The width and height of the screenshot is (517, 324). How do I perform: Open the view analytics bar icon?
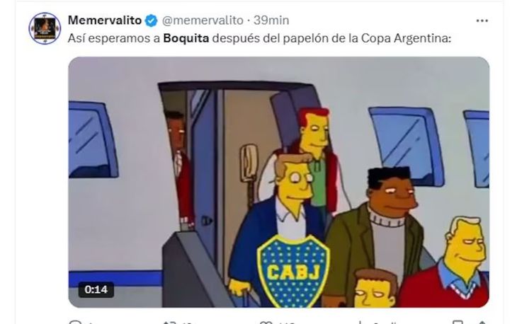click(360, 322)
